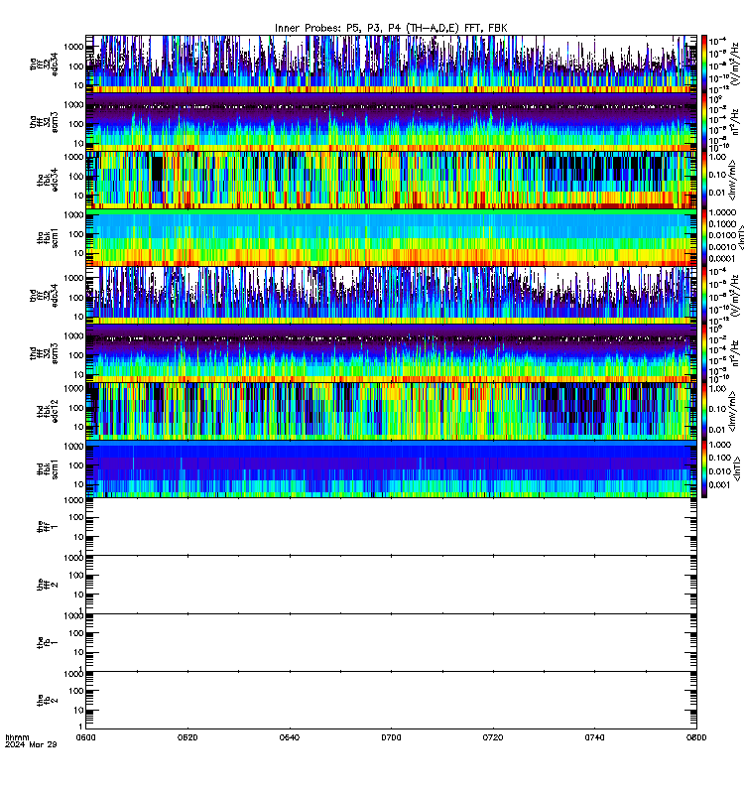Click inside the tha fff edc34 spectrogram panel
The width and height of the screenshot is (744, 794).
coord(391,64)
